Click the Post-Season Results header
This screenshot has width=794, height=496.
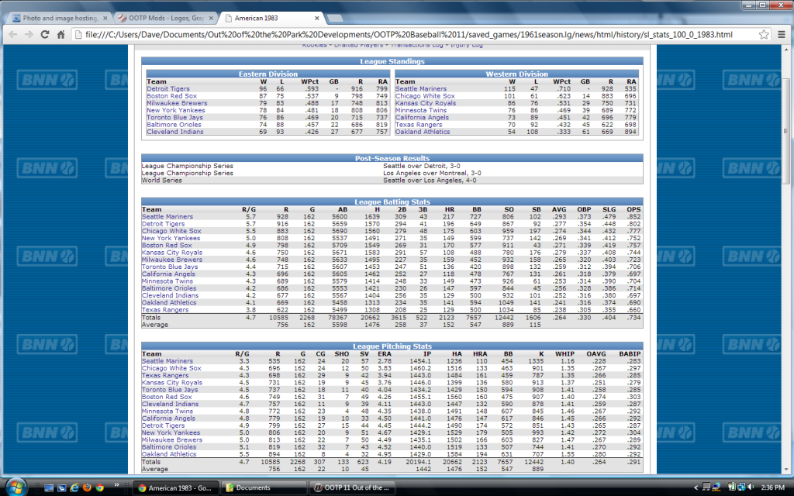pyautogui.click(x=392, y=158)
